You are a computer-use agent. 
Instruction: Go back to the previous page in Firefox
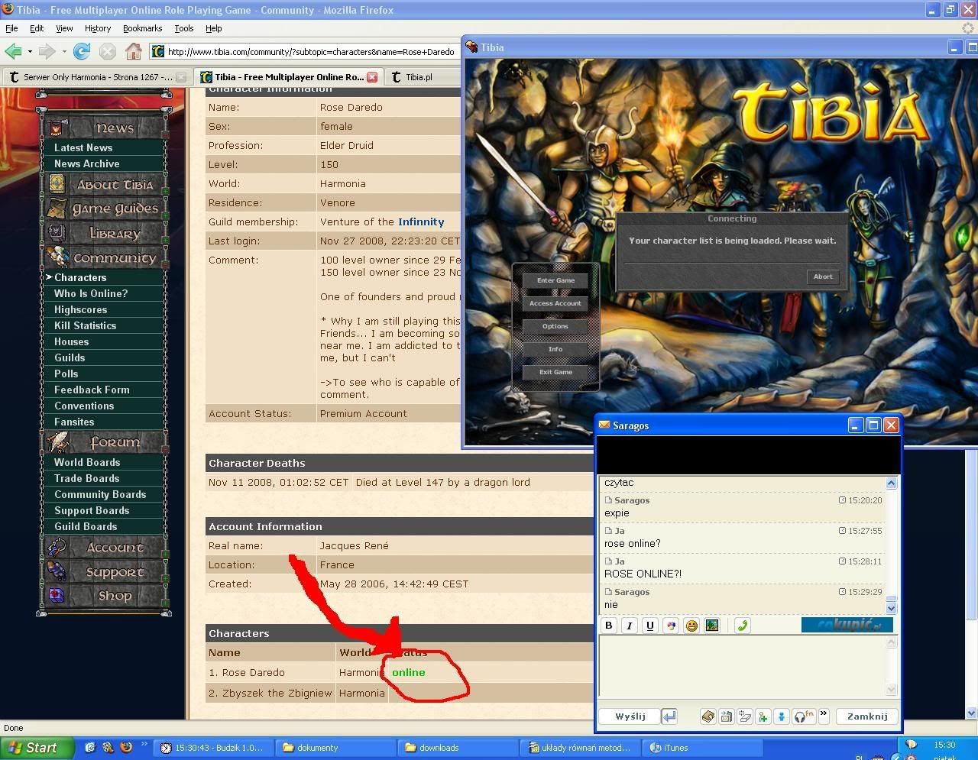pyautogui.click(x=13, y=51)
